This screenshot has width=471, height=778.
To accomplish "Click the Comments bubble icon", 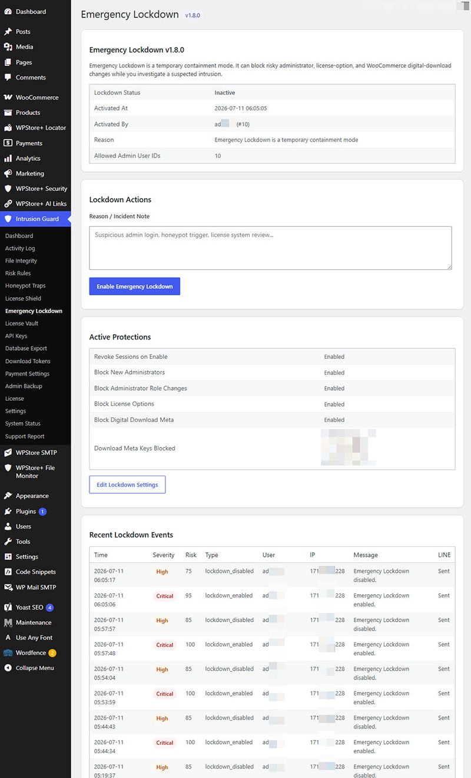I will pyautogui.click(x=8, y=78).
